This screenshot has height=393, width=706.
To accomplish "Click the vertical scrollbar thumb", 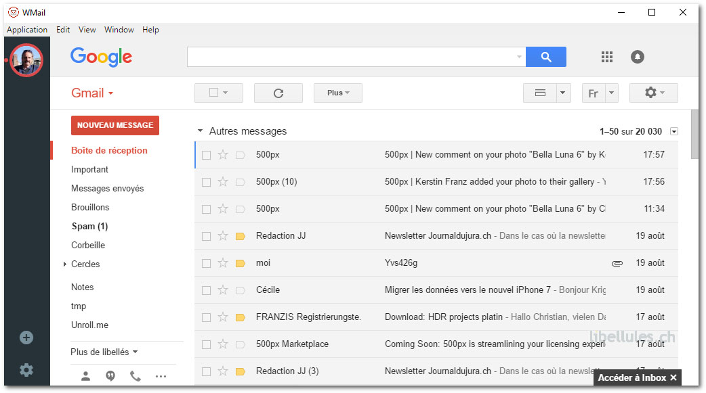I will pyautogui.click(x=694, y=134).
